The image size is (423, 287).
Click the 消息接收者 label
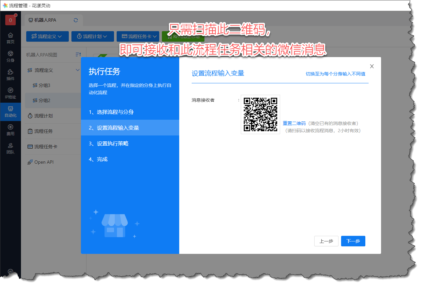(203, 100)
